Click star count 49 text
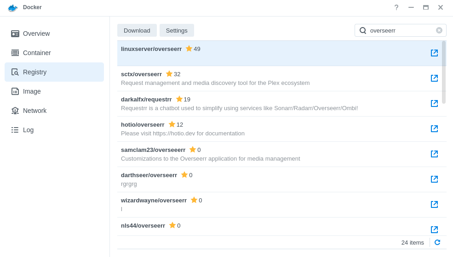 [x=197, y=49]
